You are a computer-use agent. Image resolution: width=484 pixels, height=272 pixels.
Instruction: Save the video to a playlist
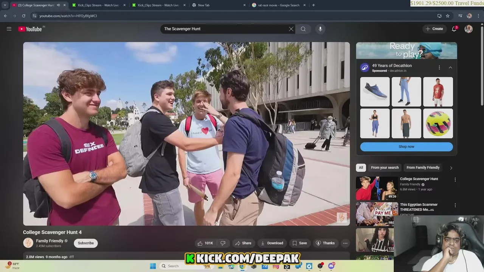tap(299, 243)
